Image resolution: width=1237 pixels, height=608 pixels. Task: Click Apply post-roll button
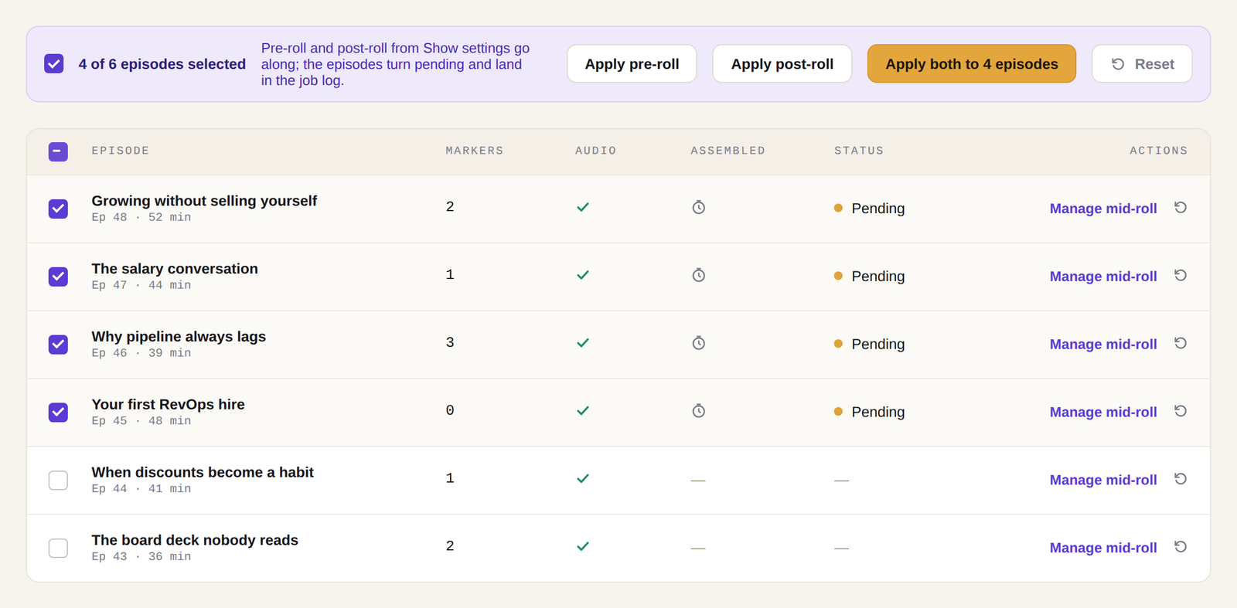pyautogui.click(x=782, y=63)
